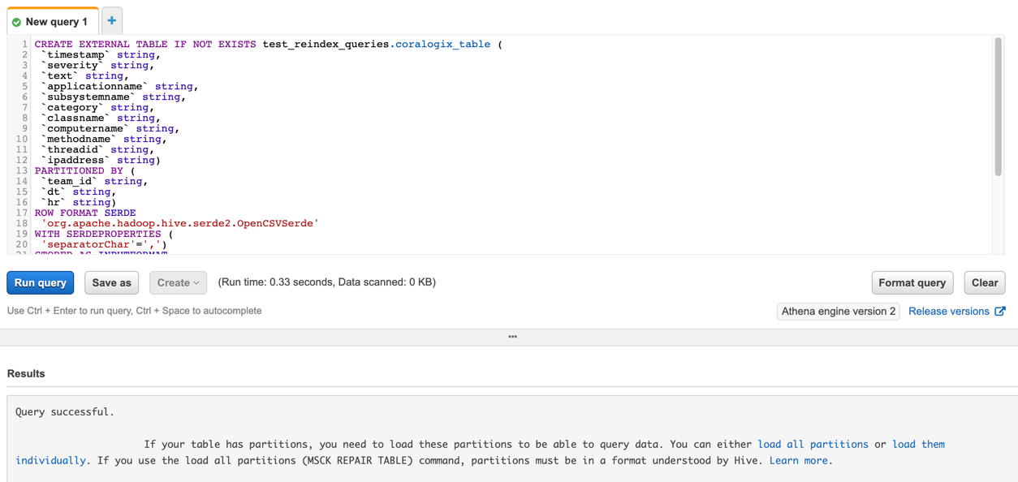Click line number 13 in the gutter
The width and height of the screenshot is (1018, 482).
[20, 170]
